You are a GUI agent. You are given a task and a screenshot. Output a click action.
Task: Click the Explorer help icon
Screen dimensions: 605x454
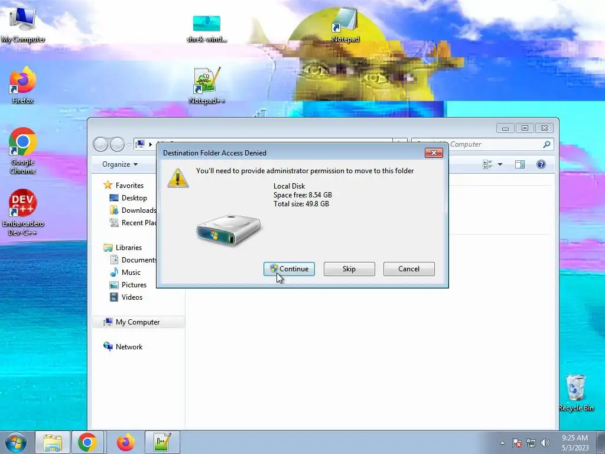click(541, 164)
